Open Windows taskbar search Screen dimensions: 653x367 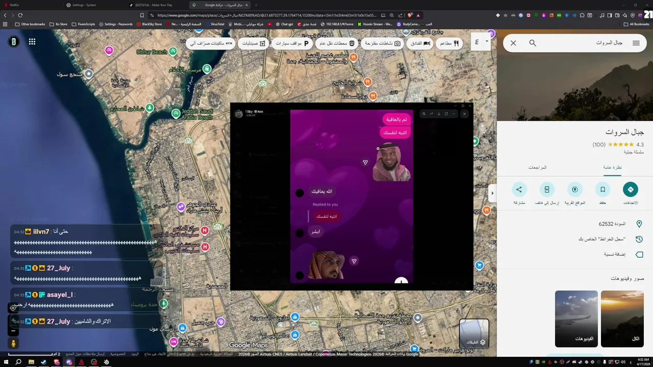click(18, 362)
